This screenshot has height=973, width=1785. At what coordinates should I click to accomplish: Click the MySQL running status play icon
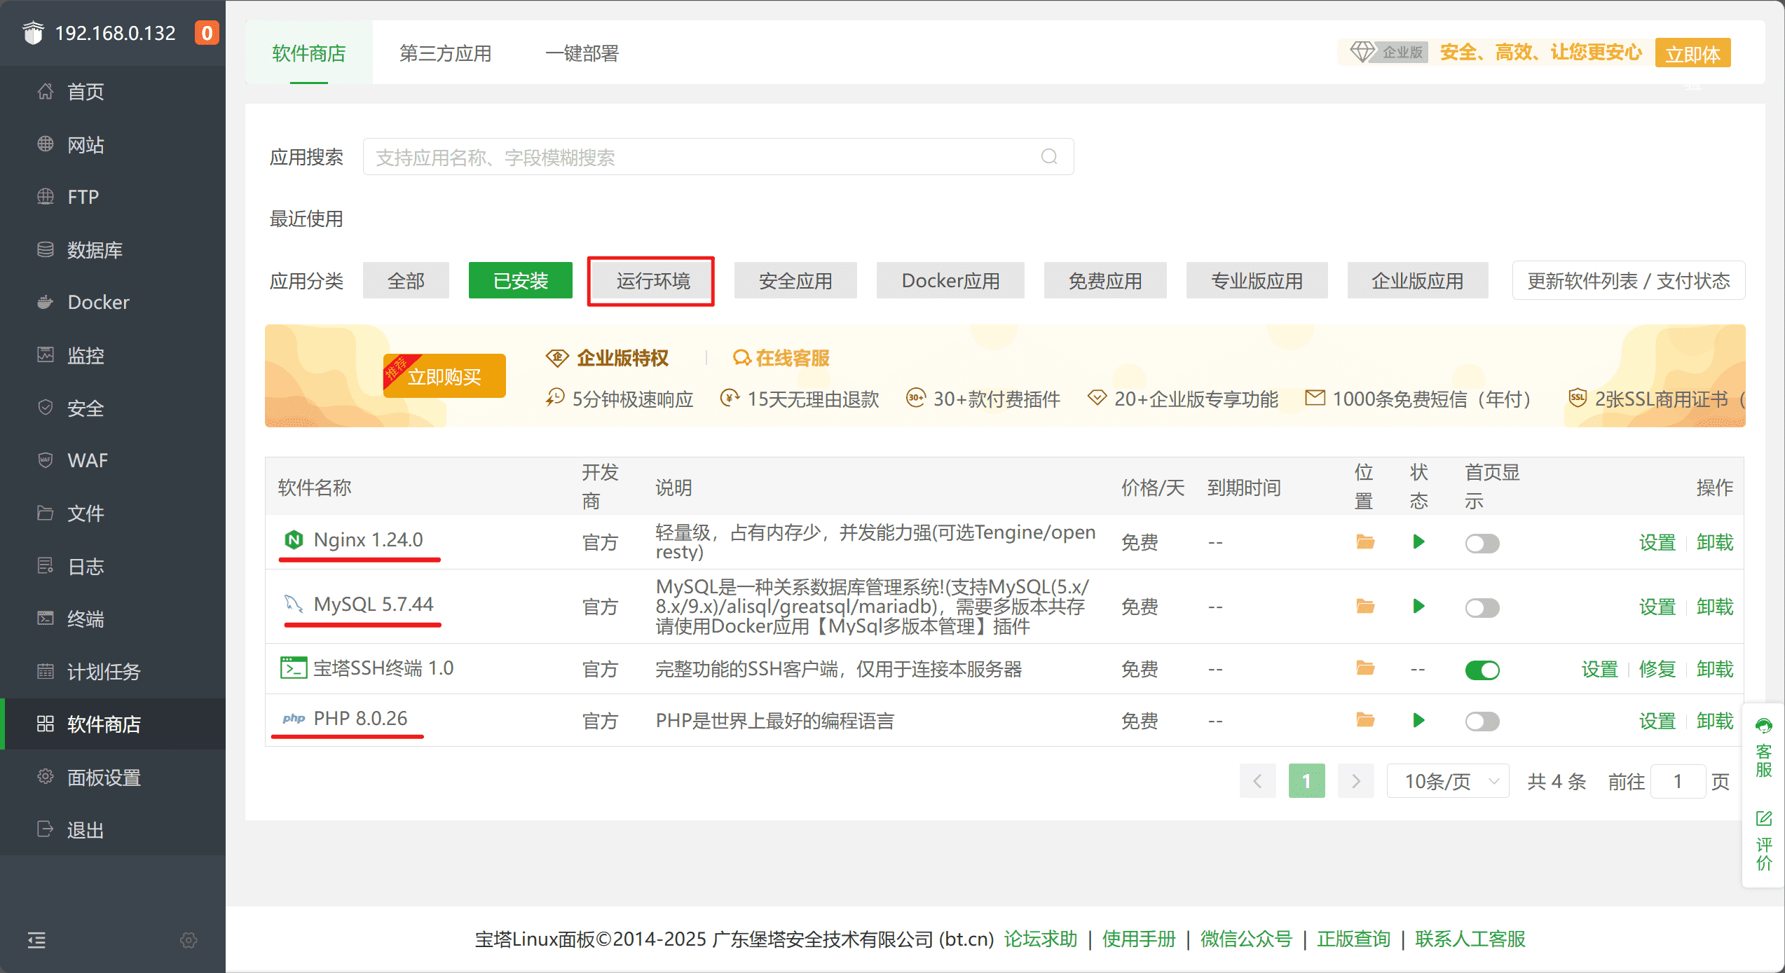coord(1418,606)
